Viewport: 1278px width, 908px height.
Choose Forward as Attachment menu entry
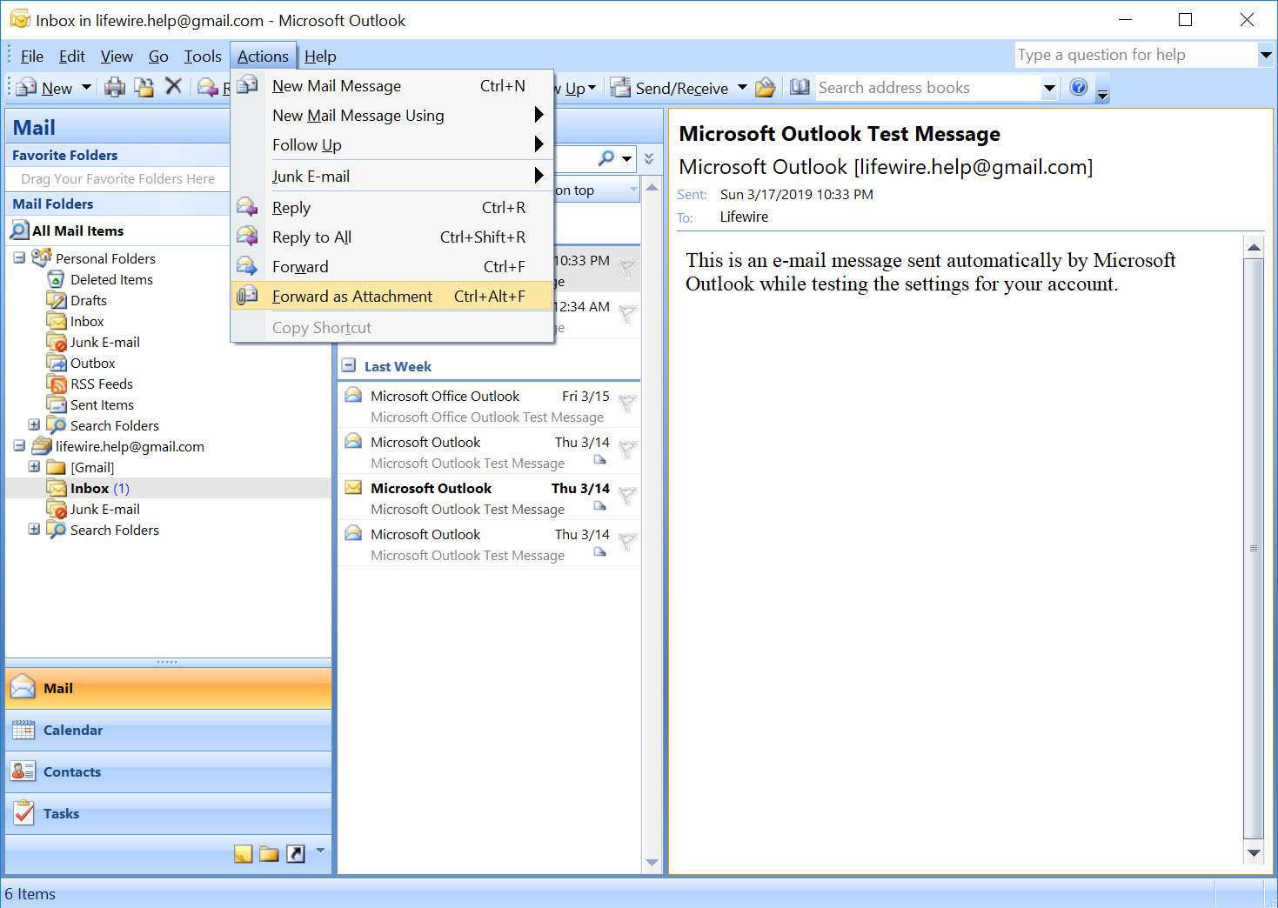point(392,297)
